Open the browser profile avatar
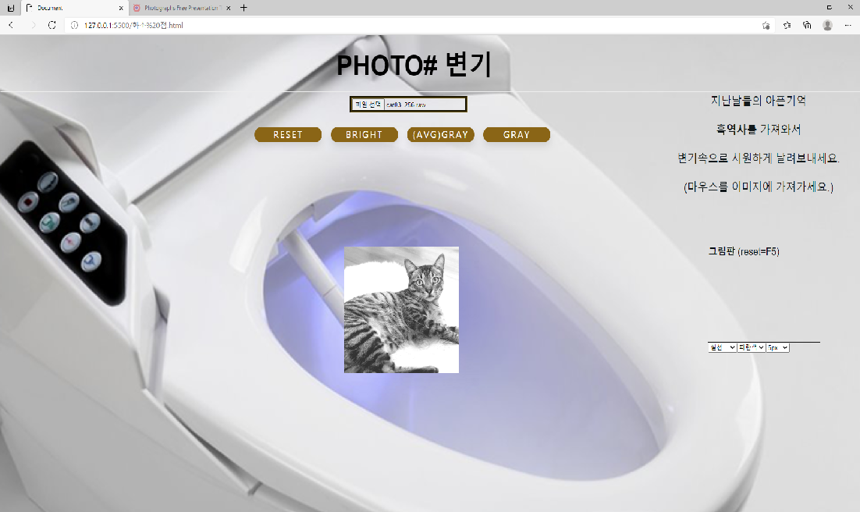The height and width of the screenshot is (512, 860). (828, 25)
